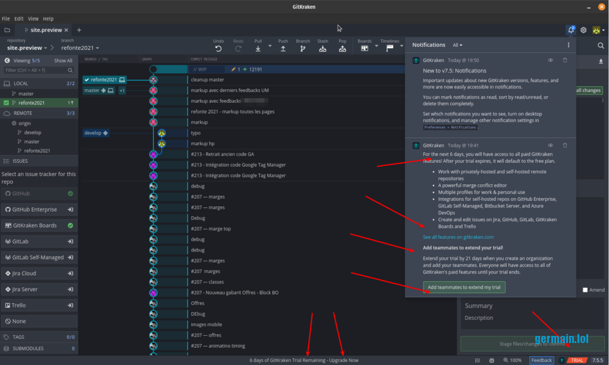
Task: Open the notifications All filter dropdown
Action: tap(457, 45)
